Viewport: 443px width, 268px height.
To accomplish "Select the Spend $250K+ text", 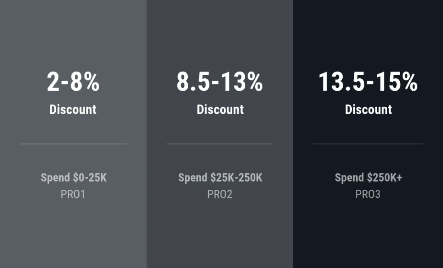I will pyautogui.click(x=368, y=178).
